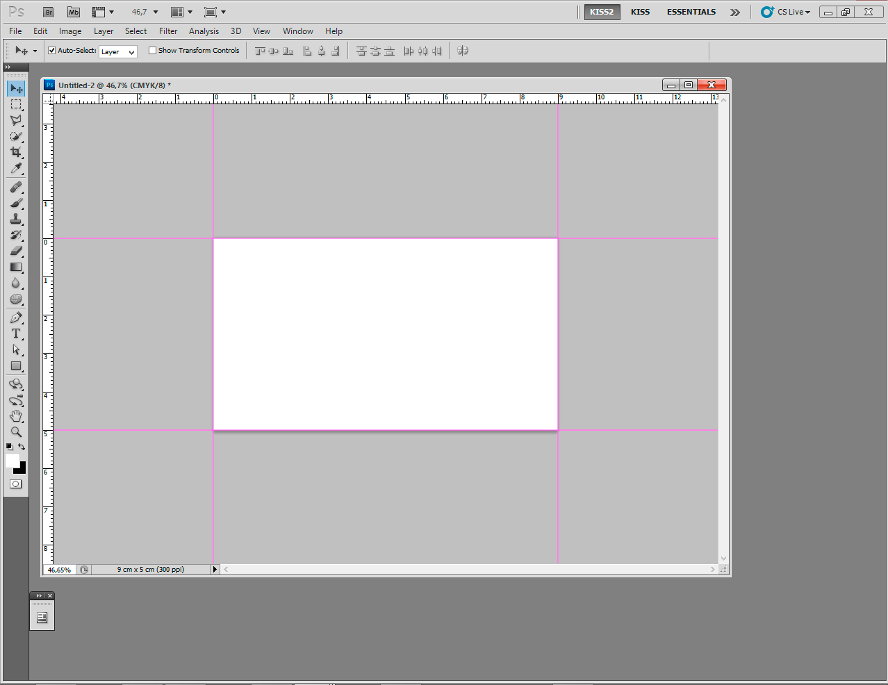Select the Move tool in the toolbox
The image size is (888, 685).
click(x=16, y=89)
